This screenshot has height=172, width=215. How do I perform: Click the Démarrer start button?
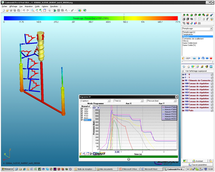(x=7, y=169)
